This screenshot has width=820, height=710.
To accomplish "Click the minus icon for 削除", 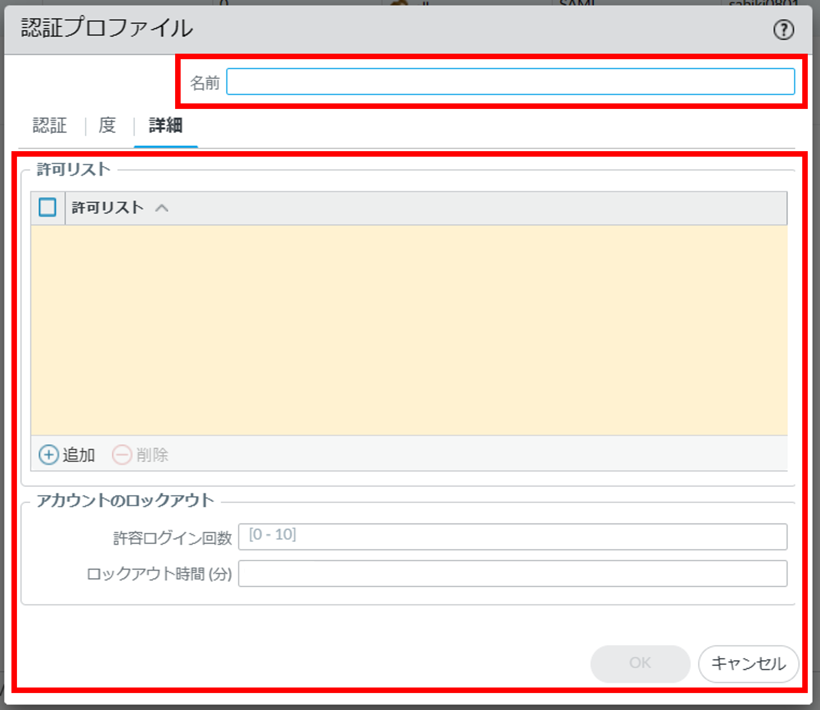I will coord(121,454).
